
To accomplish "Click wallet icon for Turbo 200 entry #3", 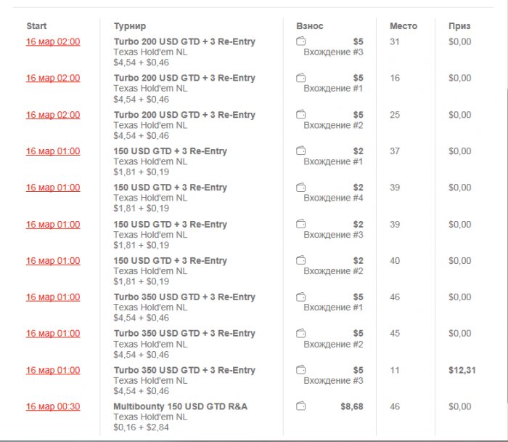I will pos(301,41).
